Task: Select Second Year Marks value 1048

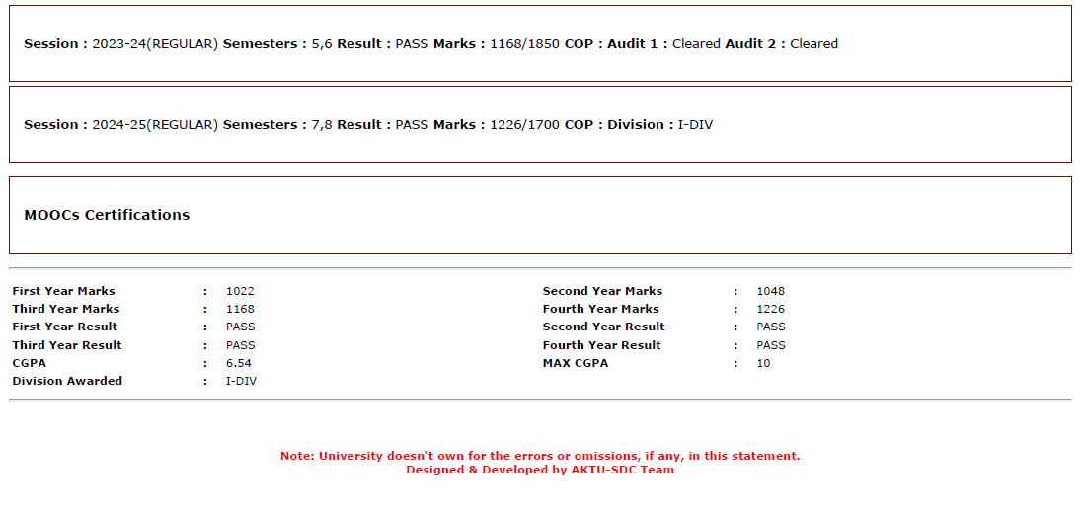Action: (x=771, y=291)
